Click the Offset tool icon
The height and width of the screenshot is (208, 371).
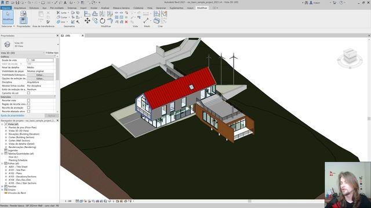tap(94, 14)
